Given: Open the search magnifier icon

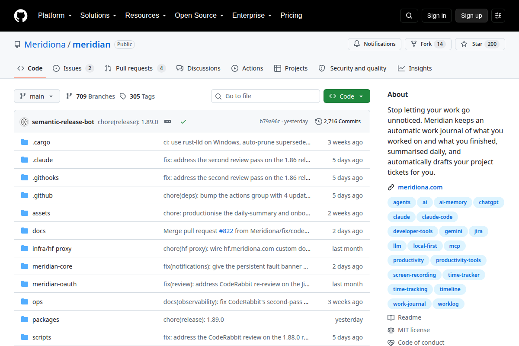Looking at the screenshot, I should pyautogui.click(x=409, y=16).
